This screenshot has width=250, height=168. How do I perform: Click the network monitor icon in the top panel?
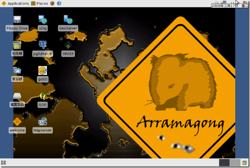pyautogui.click(x=224, y=2)
